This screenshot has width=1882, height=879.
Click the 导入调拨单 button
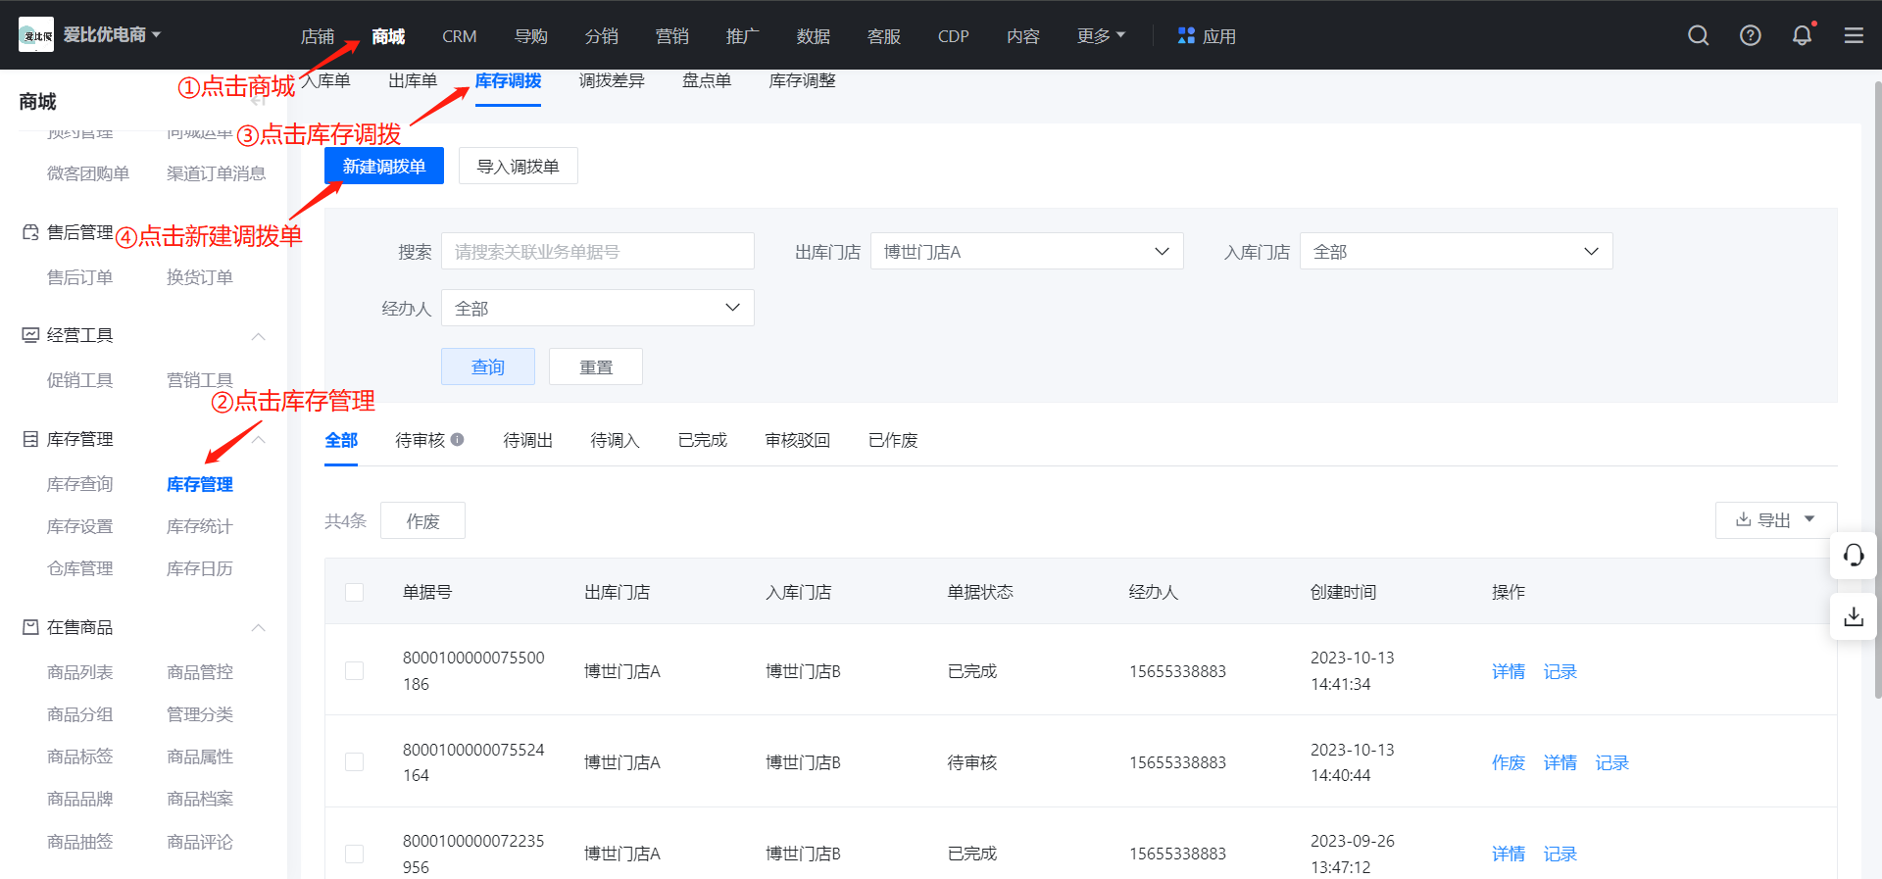tap(519, 166)
